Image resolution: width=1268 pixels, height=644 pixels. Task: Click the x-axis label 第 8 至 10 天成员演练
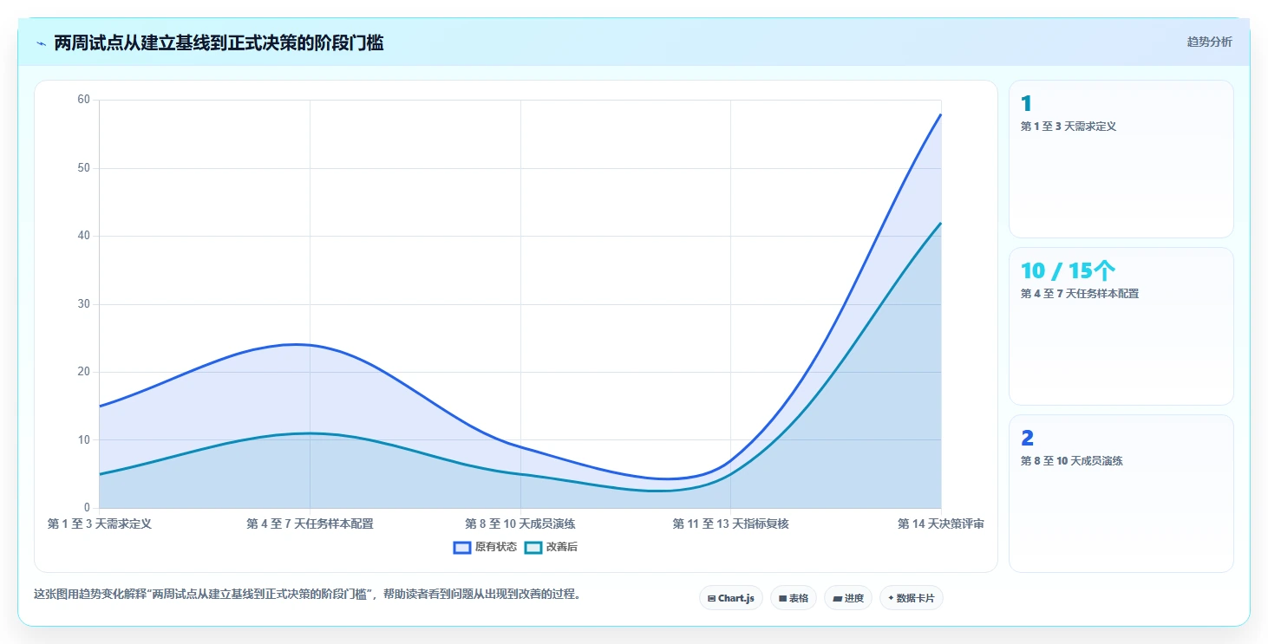point(520,524)
